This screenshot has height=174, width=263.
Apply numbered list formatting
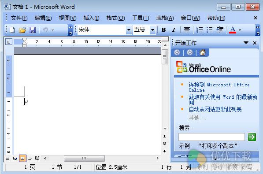[x=200, y=30]
